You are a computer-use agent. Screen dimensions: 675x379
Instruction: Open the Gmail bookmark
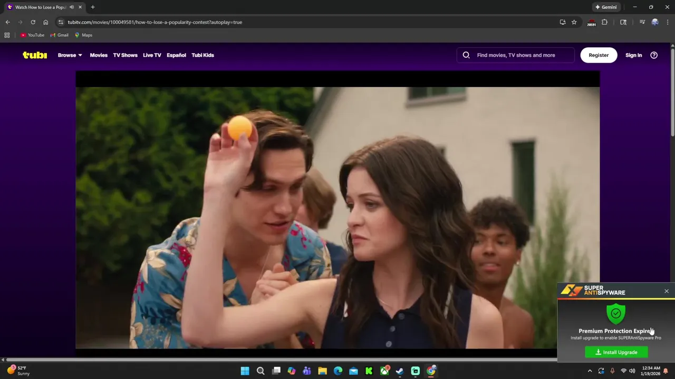tap(59, 35)
